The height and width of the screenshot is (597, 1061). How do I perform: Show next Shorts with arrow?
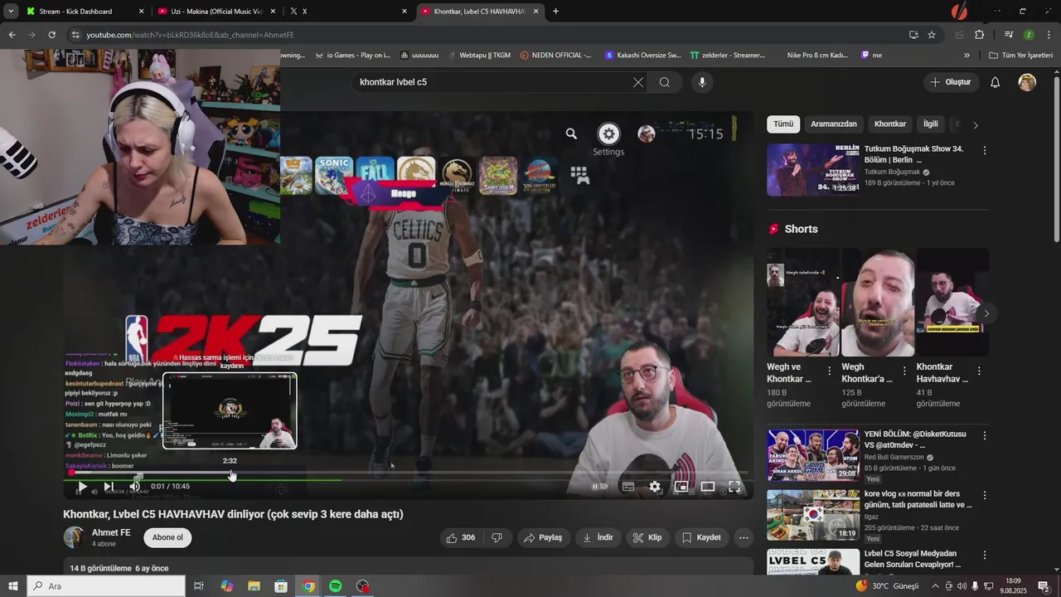coord(986,313)
